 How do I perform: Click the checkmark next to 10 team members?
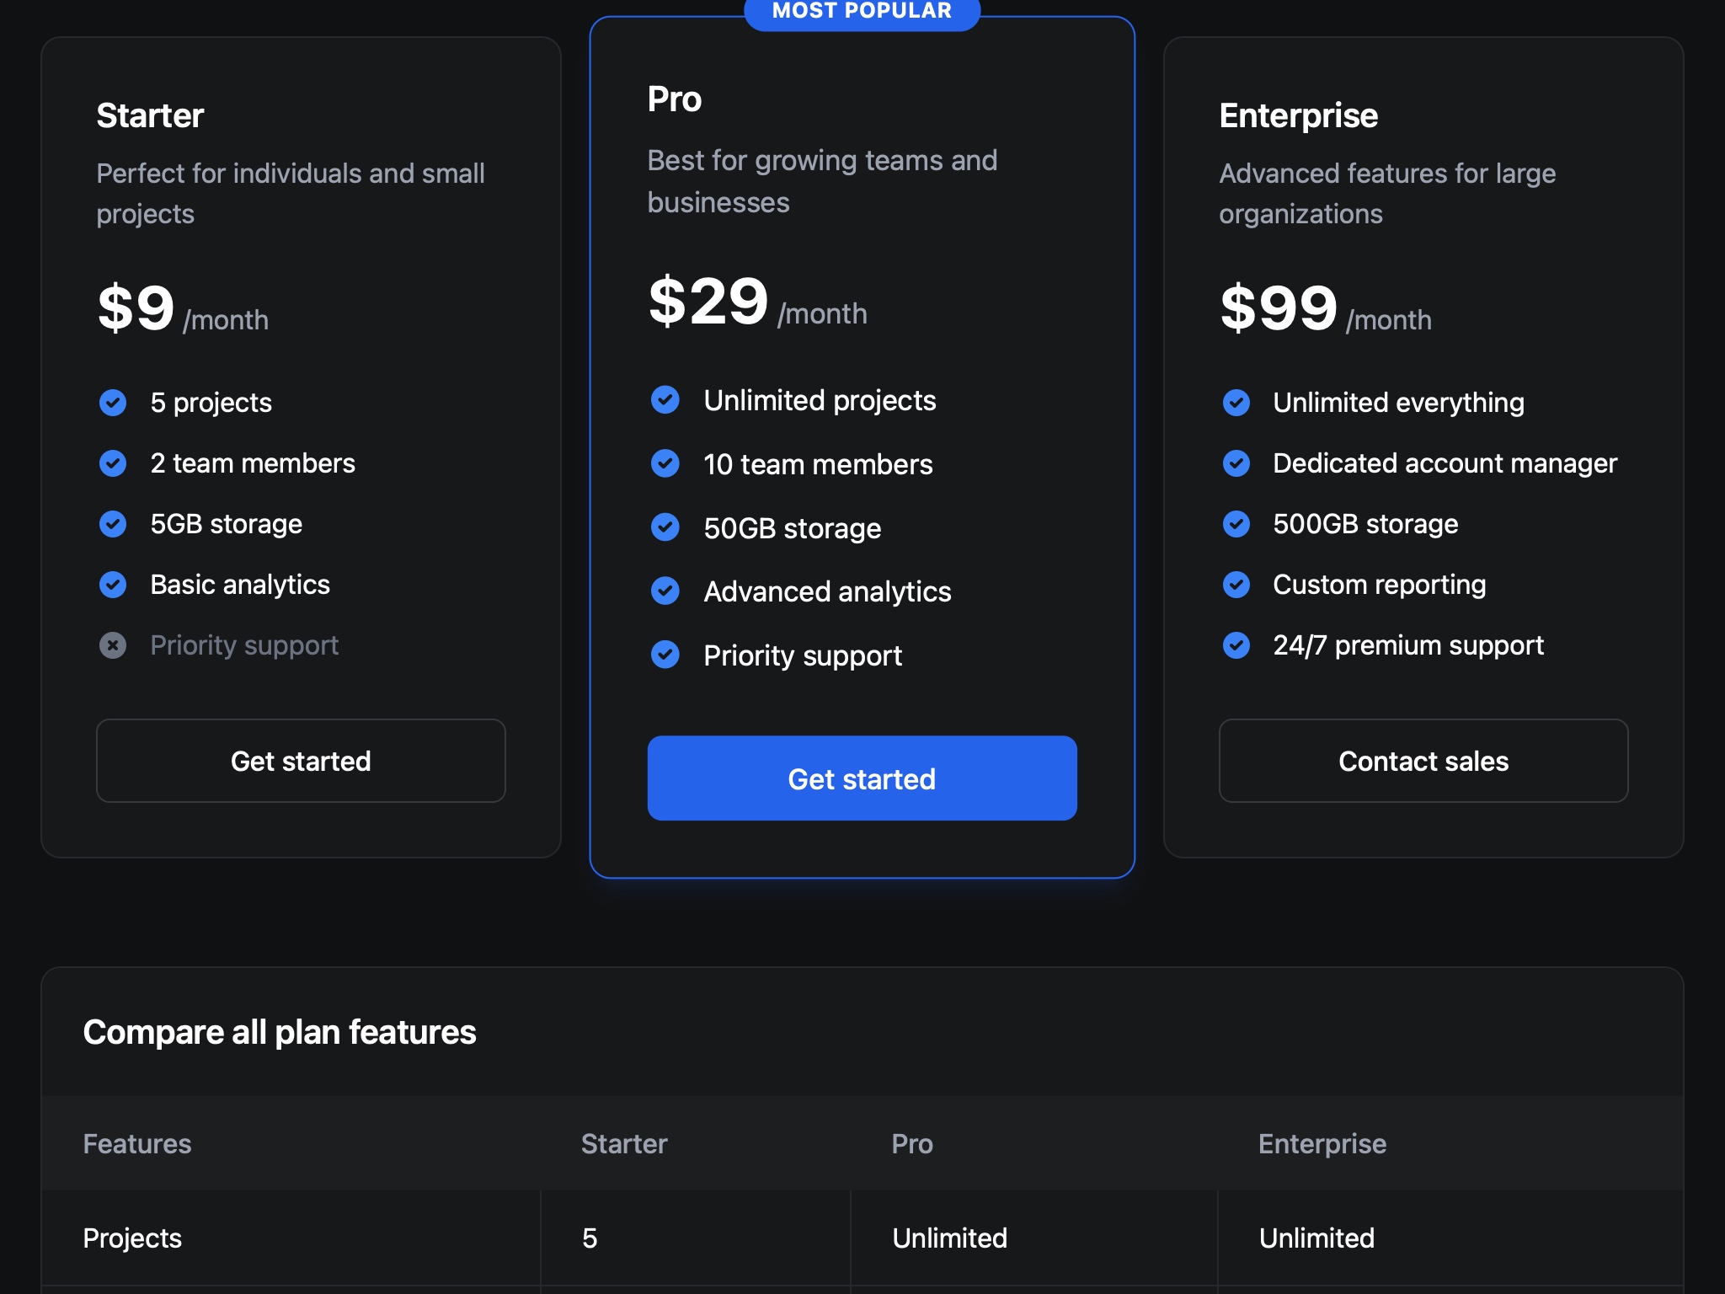(x=665, y=463)
